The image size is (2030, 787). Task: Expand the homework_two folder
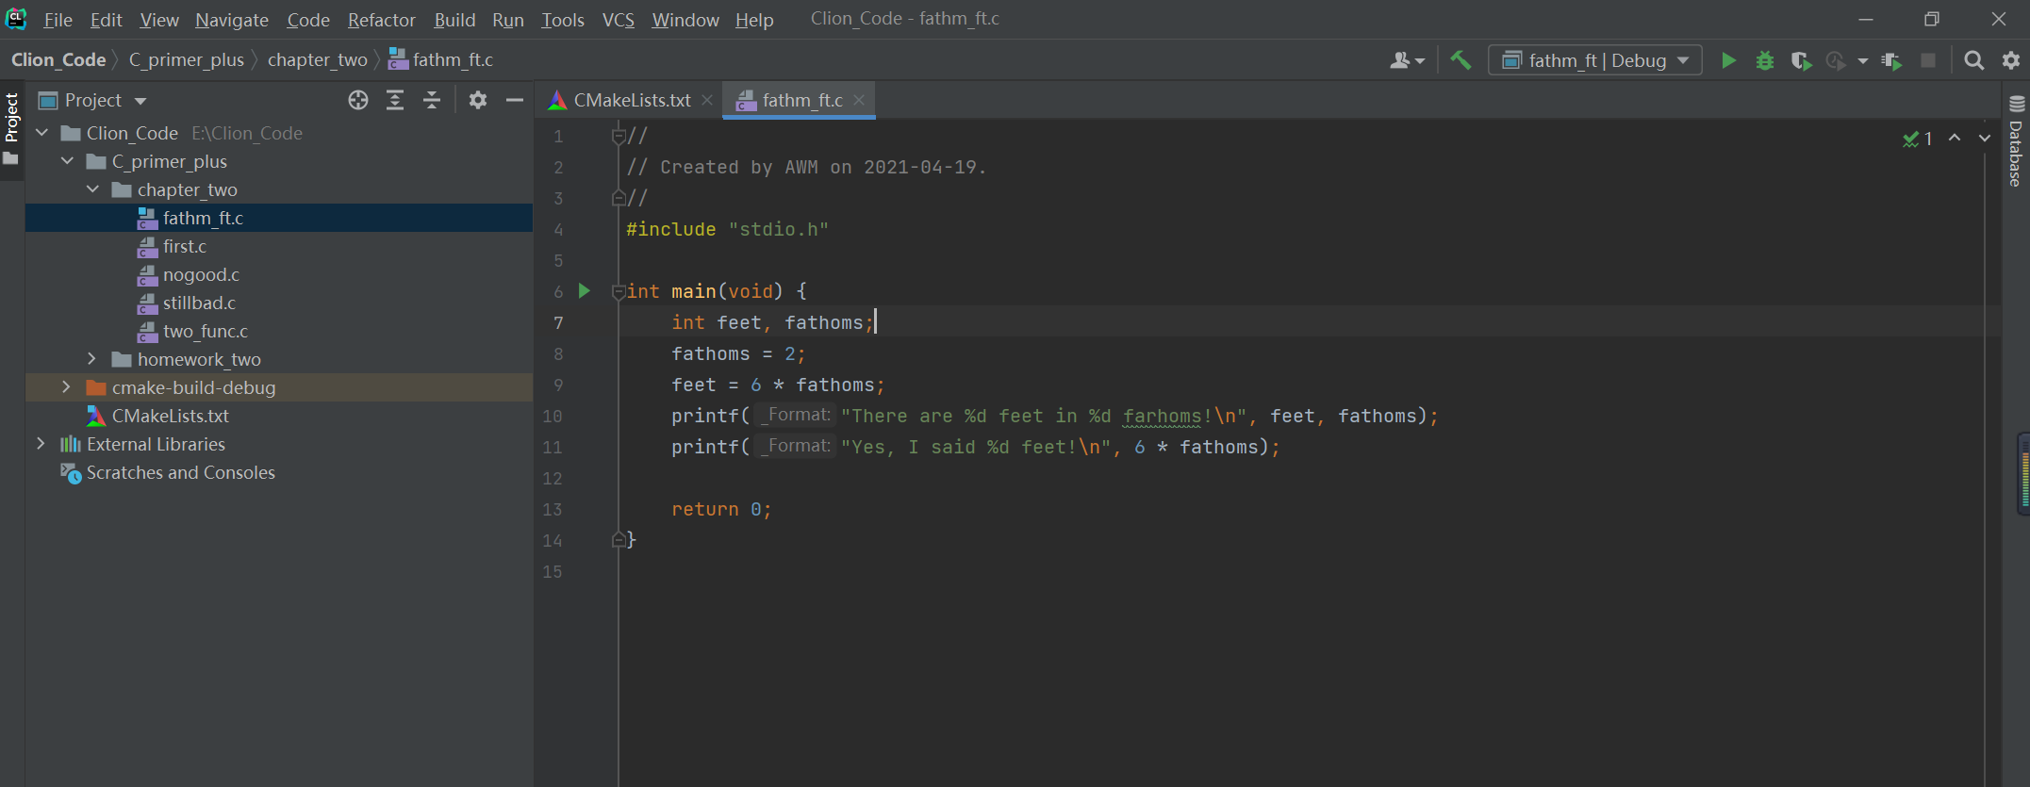(x=91, y=359)
